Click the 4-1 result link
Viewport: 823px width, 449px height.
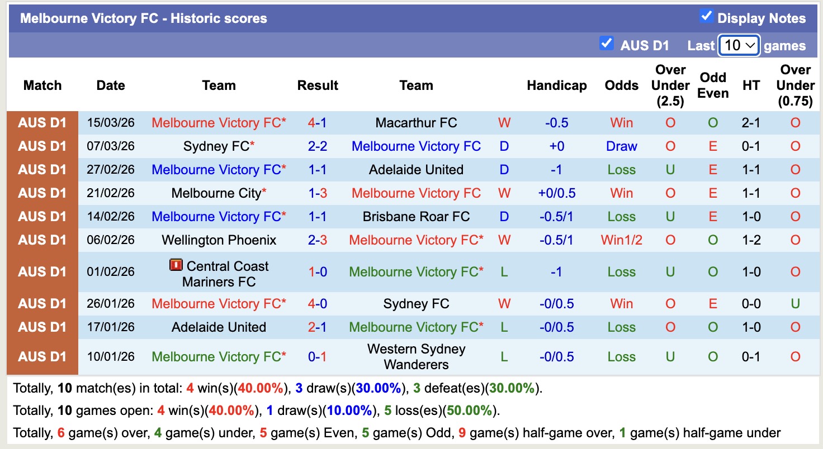point(318,122)
